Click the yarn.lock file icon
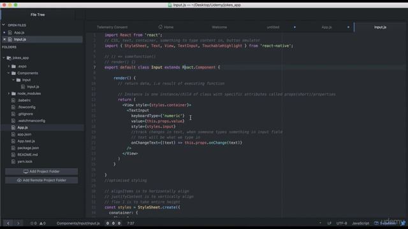The image size is (408, 229). [x=13, y=161]
